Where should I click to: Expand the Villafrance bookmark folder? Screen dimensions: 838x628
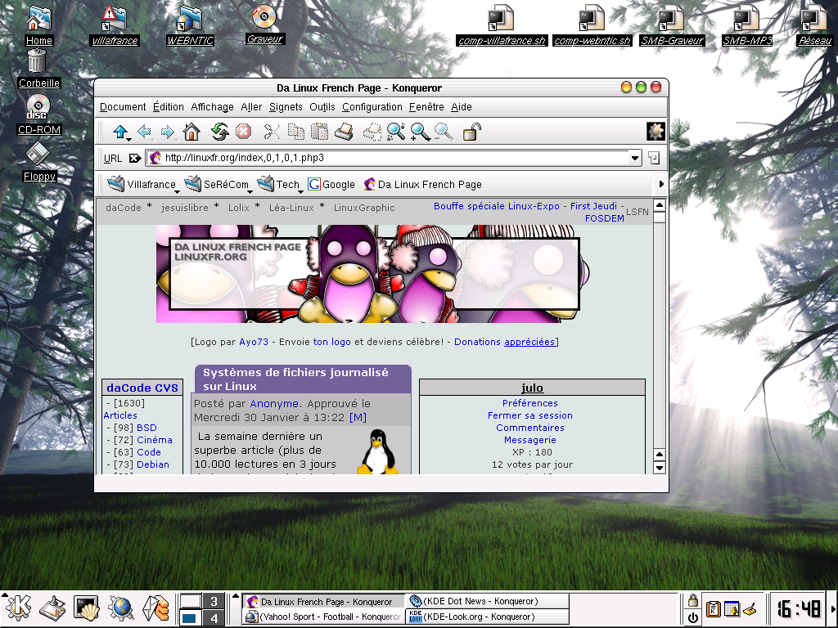(142, 184)
